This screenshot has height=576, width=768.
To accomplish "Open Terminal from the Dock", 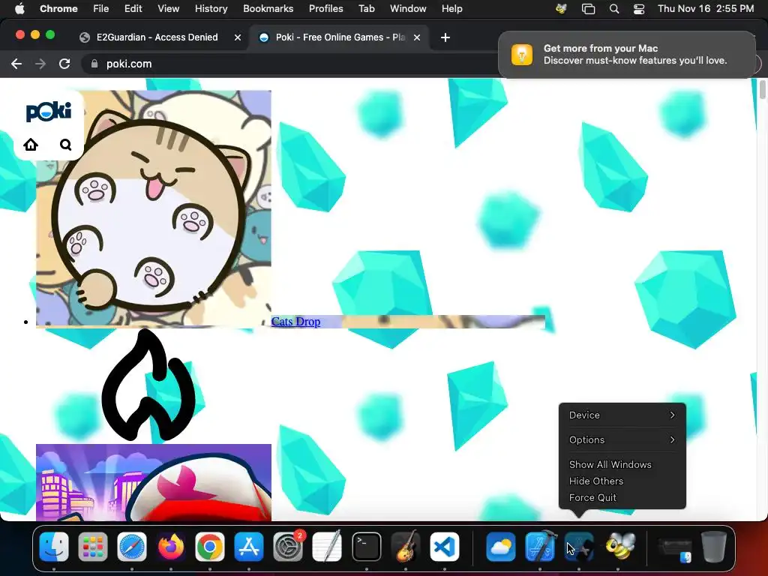I will [366, 547].
